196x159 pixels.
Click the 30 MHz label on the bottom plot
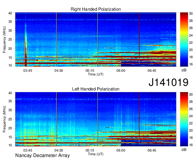(10, 110)
